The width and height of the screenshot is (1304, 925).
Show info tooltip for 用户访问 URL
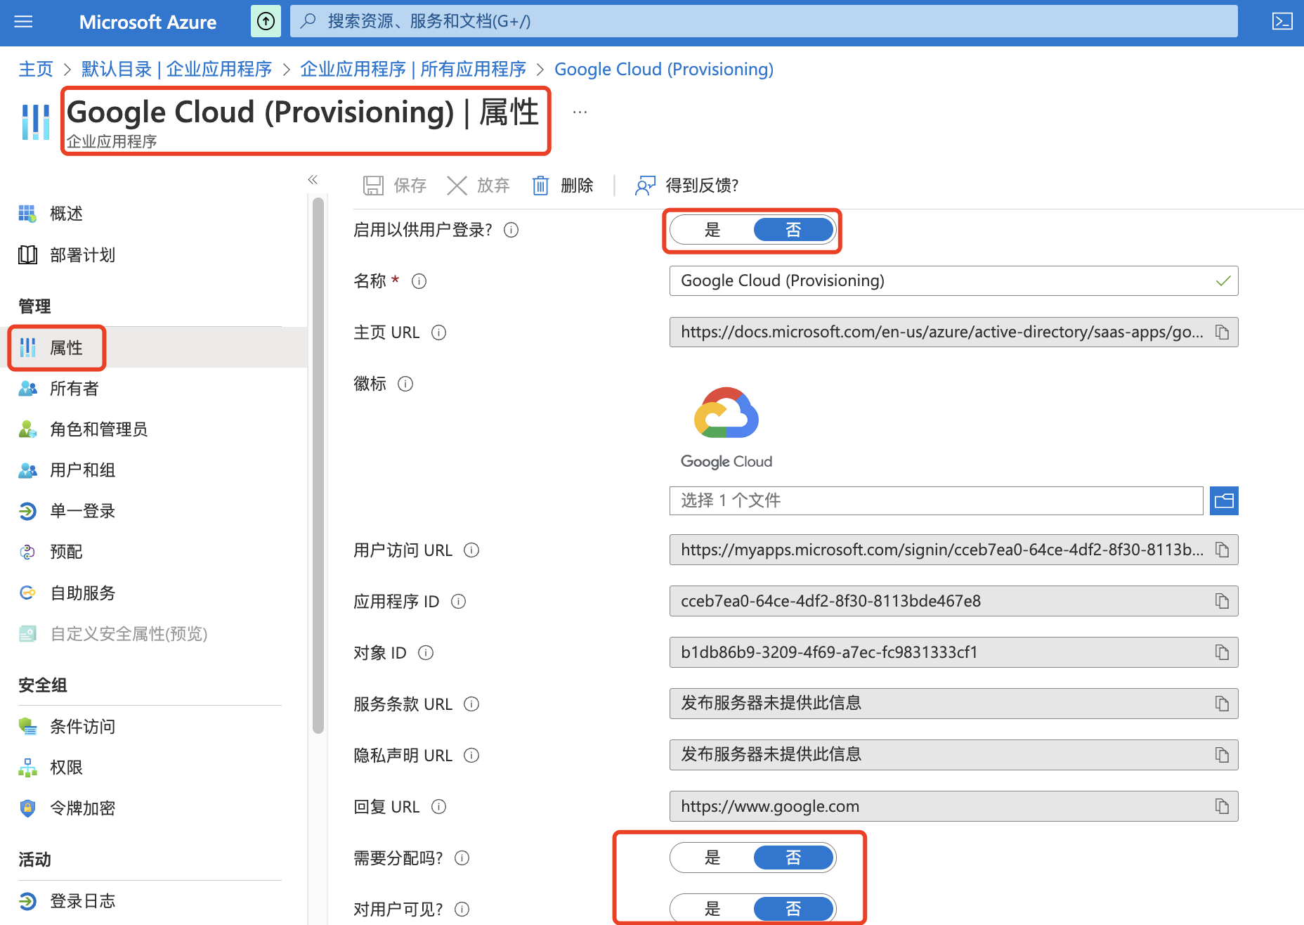coord(472,550)
